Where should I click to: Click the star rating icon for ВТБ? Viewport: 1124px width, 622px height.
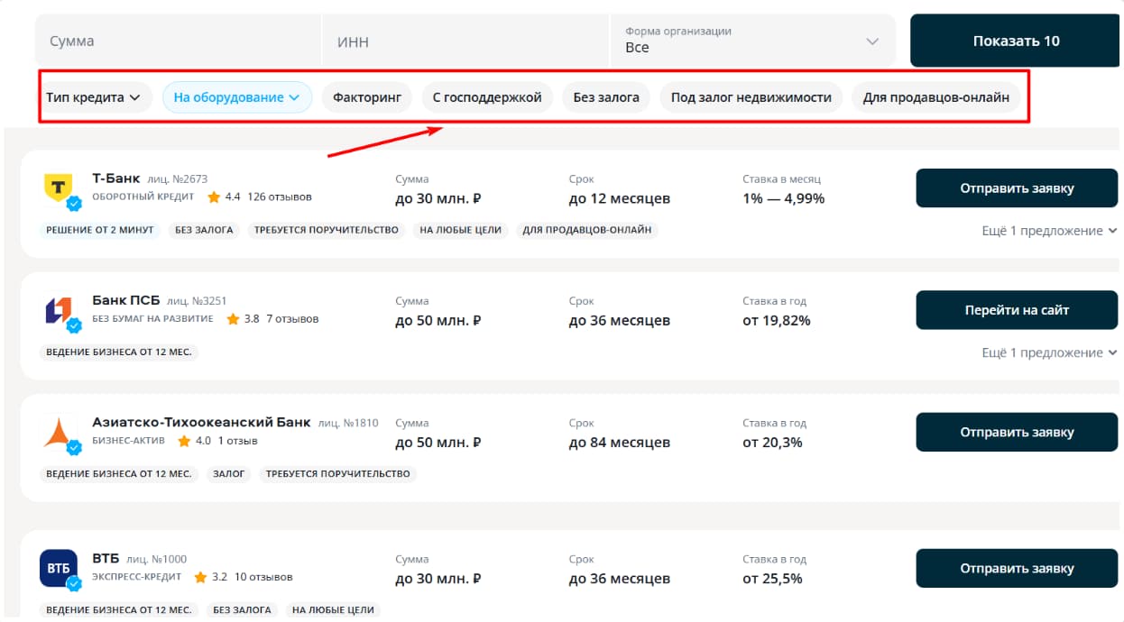[x=200, y=577]
